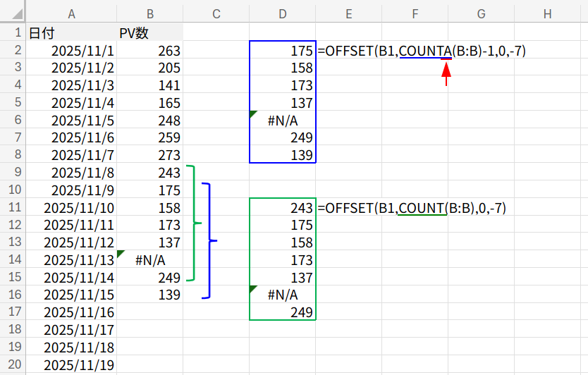
Task: Click column D header
Action: [283, 12]
